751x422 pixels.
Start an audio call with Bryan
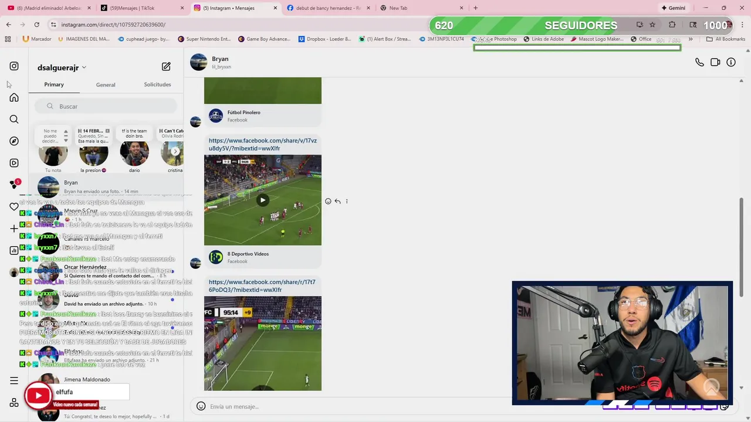pyautogui.click(x=699, y=62)
